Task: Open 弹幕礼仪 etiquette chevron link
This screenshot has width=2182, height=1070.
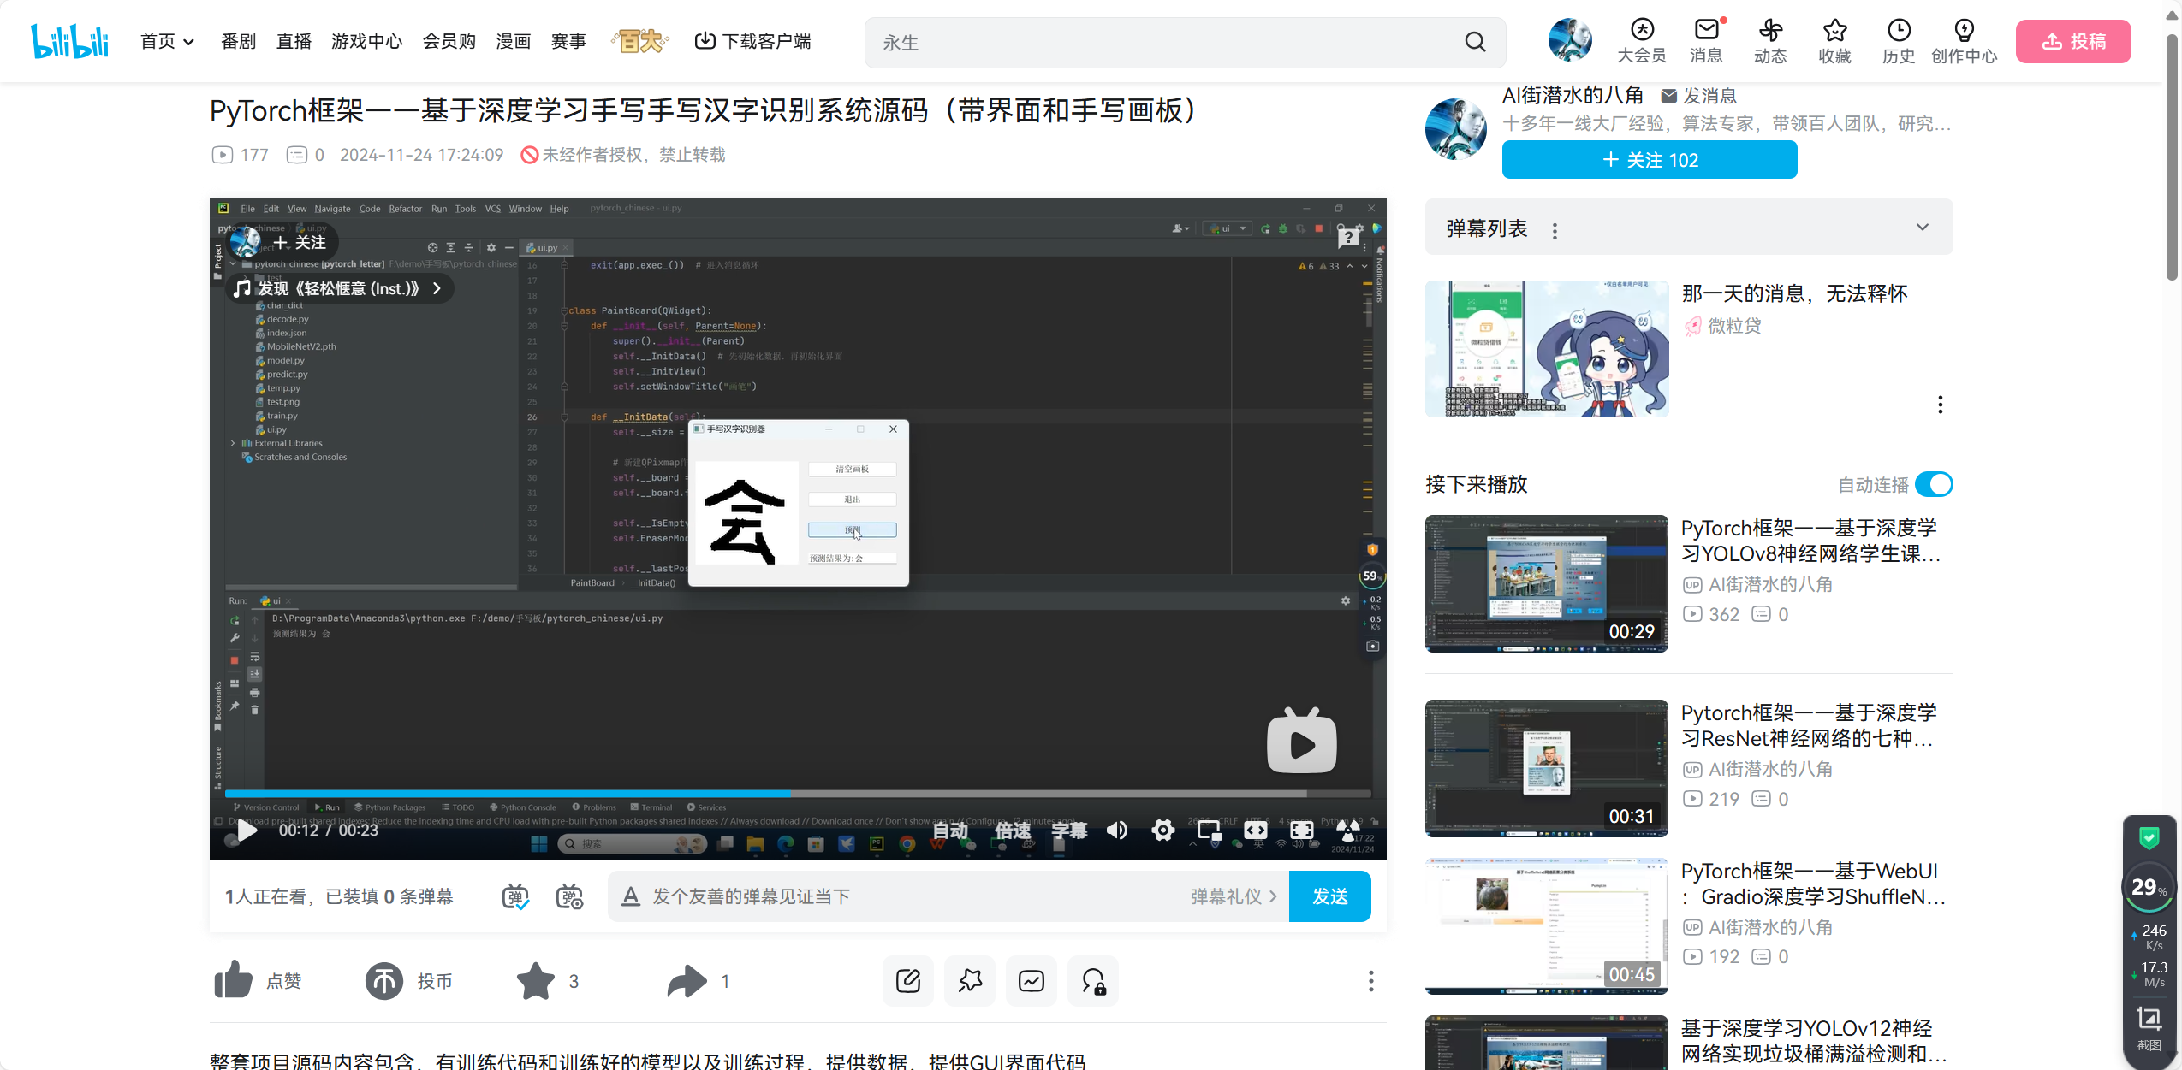Action: click(1234, 896)
